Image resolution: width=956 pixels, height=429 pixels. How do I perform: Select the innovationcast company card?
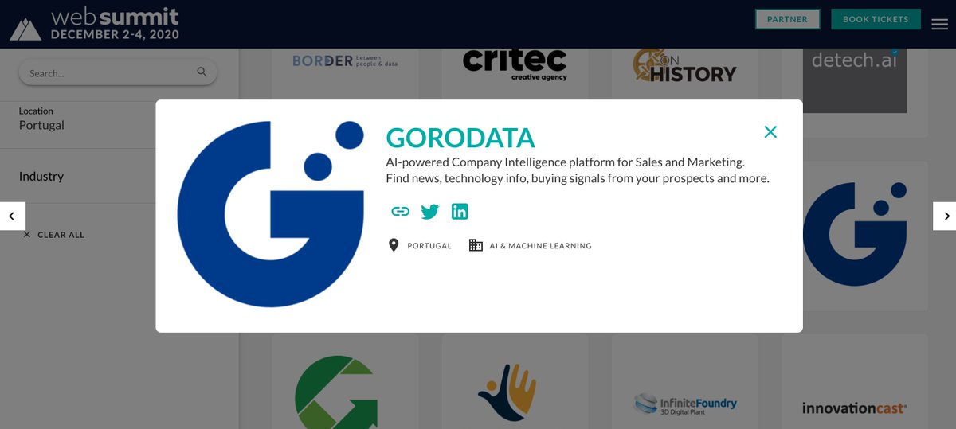pos(855,382)
